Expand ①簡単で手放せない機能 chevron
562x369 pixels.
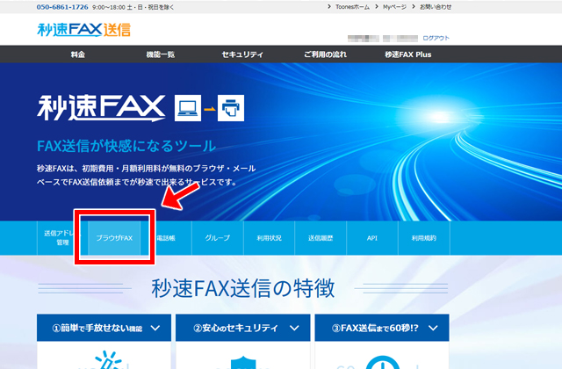coord(155,328)
